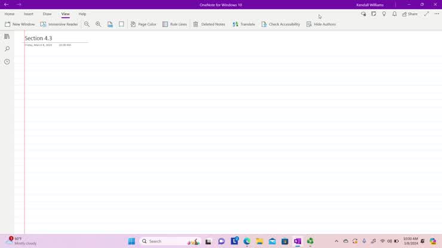
Task: Toggle Hide Authors option
Action: [x=321, y=24]
